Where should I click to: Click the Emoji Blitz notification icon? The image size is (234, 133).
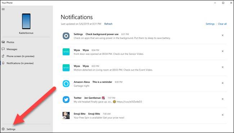(66, 115)
